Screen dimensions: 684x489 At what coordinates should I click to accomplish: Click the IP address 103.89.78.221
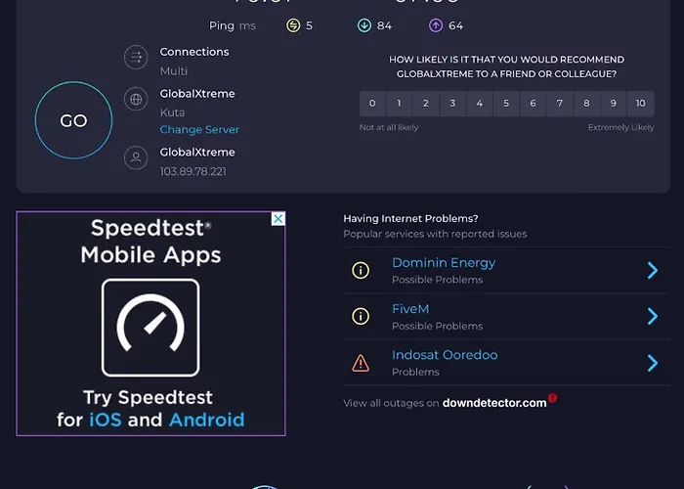tap(193, 171)
